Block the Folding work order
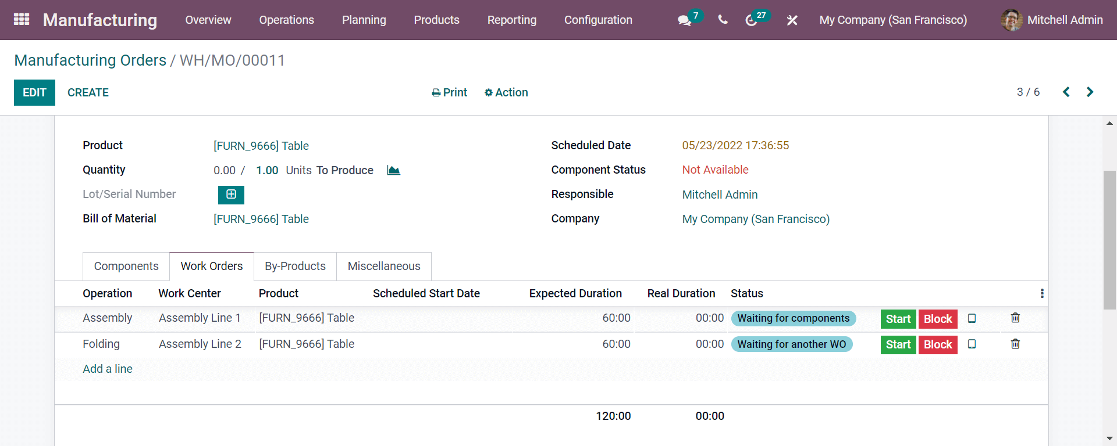This screenshot has width=1117, height=446. pyautogui.click(x=938, y=344)
